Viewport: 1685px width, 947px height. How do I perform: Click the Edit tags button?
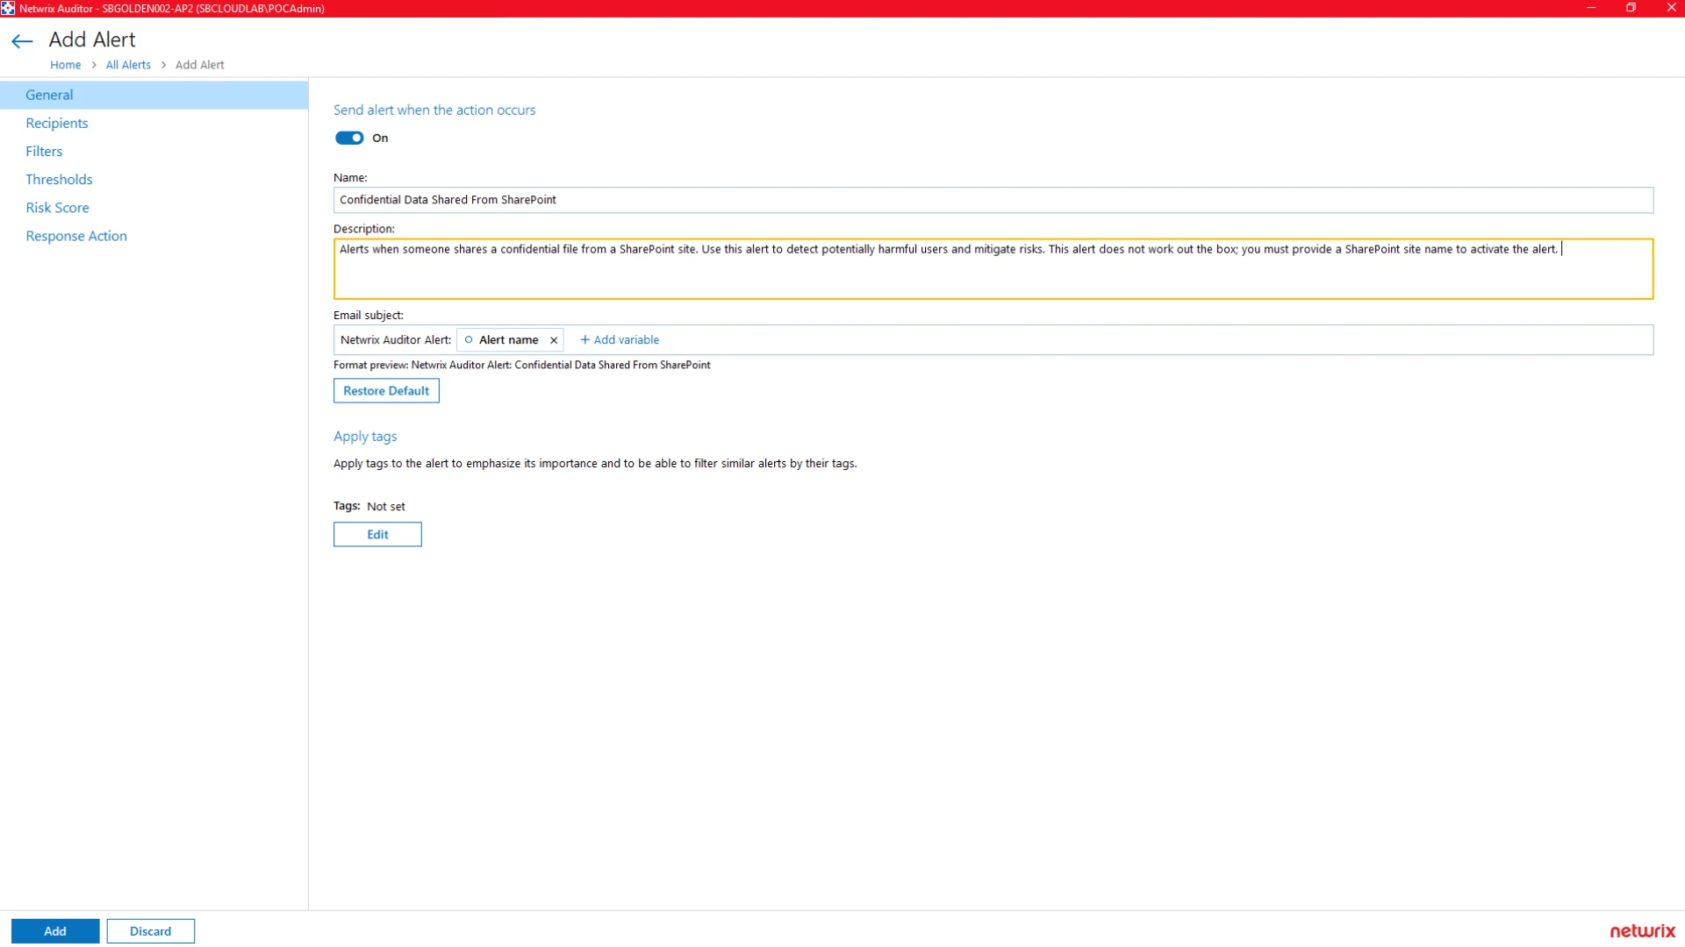(377, 534)
